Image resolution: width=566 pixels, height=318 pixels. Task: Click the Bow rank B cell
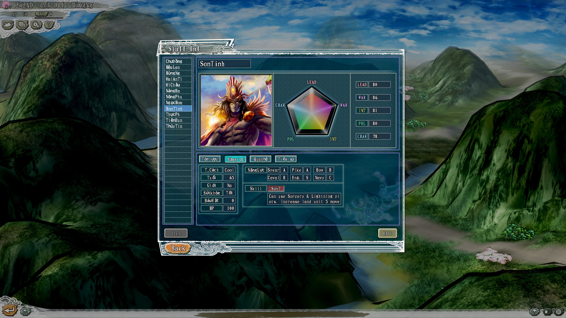[x=330, y=170]
